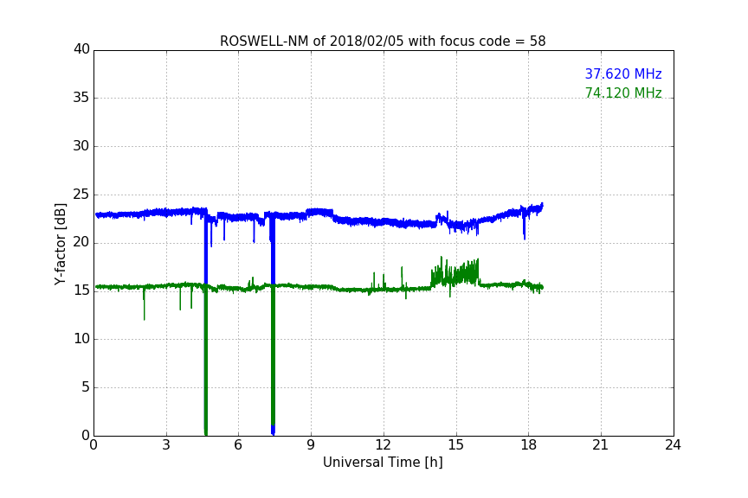Select the blue 37.620 MHz legend label
Viewport: 748px width, 498px height.
coord(623,73)
